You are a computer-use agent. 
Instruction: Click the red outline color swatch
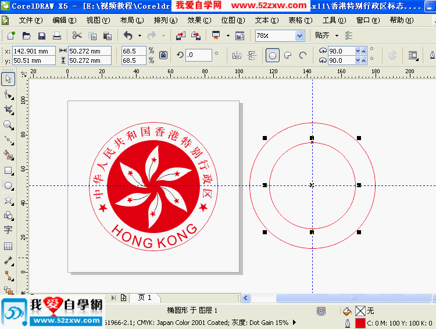pyautogui.click(x=360, y=323)
